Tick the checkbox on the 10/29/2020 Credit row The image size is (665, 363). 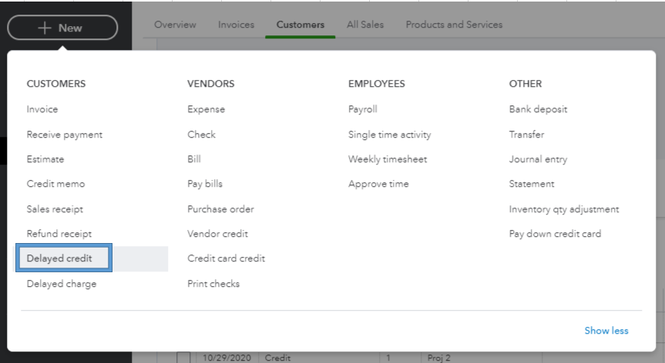point(183,358)
